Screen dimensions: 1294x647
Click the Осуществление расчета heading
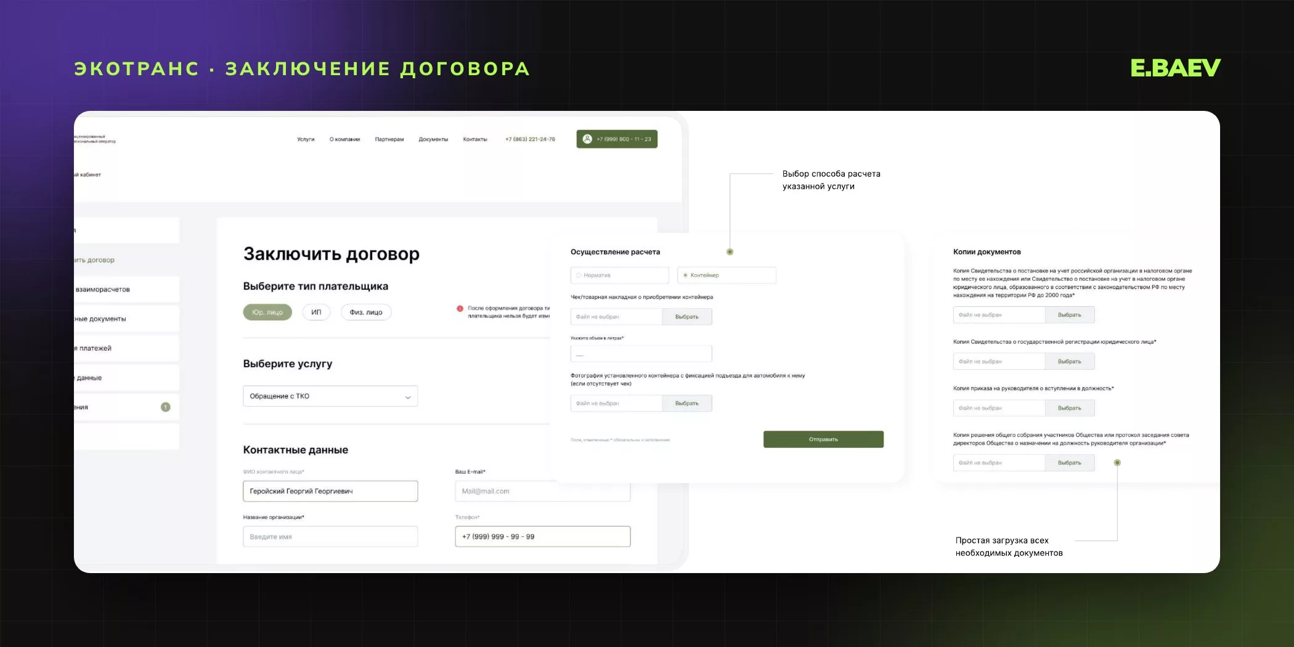coord(615,252)
